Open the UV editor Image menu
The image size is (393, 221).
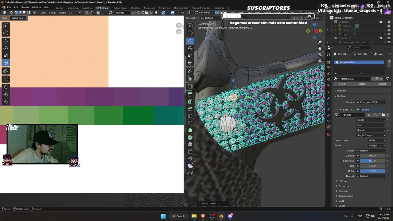click(x=62, y=13)
